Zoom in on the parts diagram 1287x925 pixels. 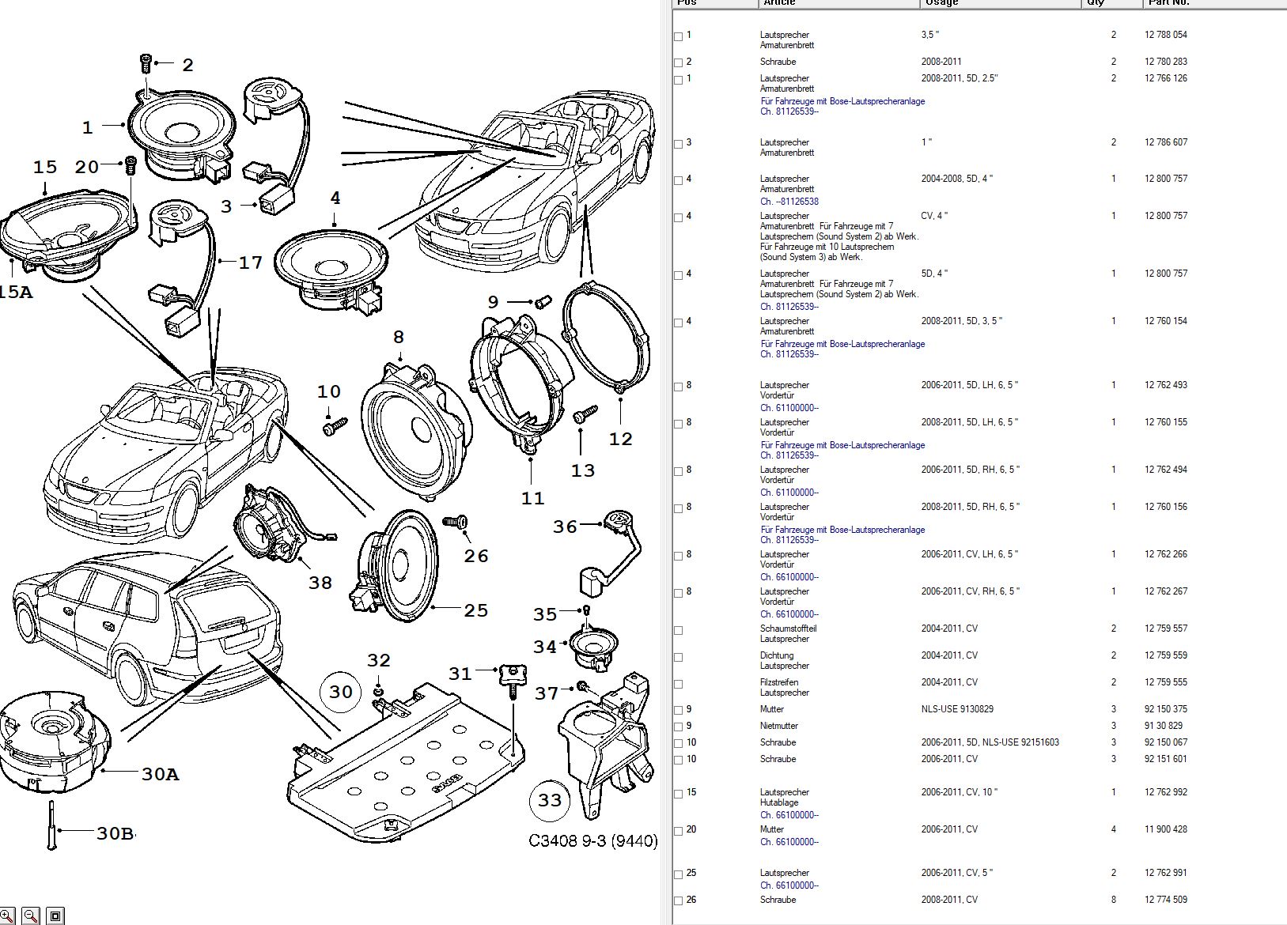(x=6, y=916)
